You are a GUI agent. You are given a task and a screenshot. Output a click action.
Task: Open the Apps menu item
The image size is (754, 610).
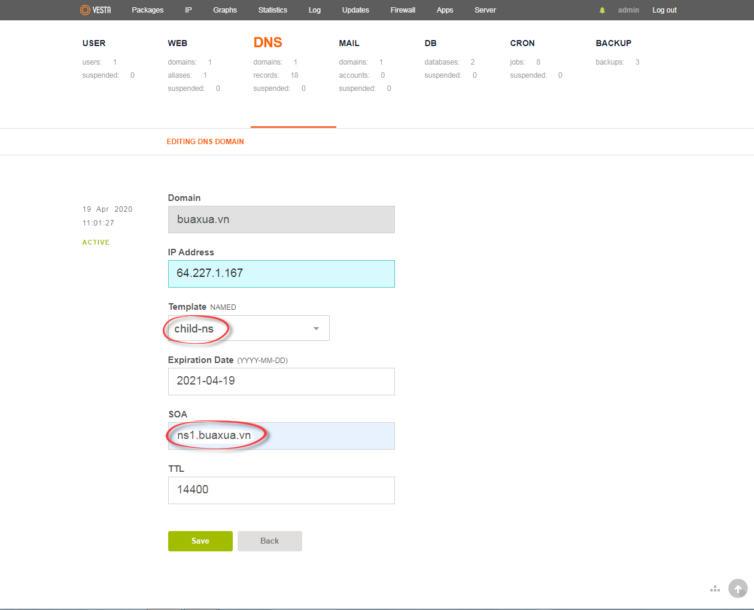445,10
